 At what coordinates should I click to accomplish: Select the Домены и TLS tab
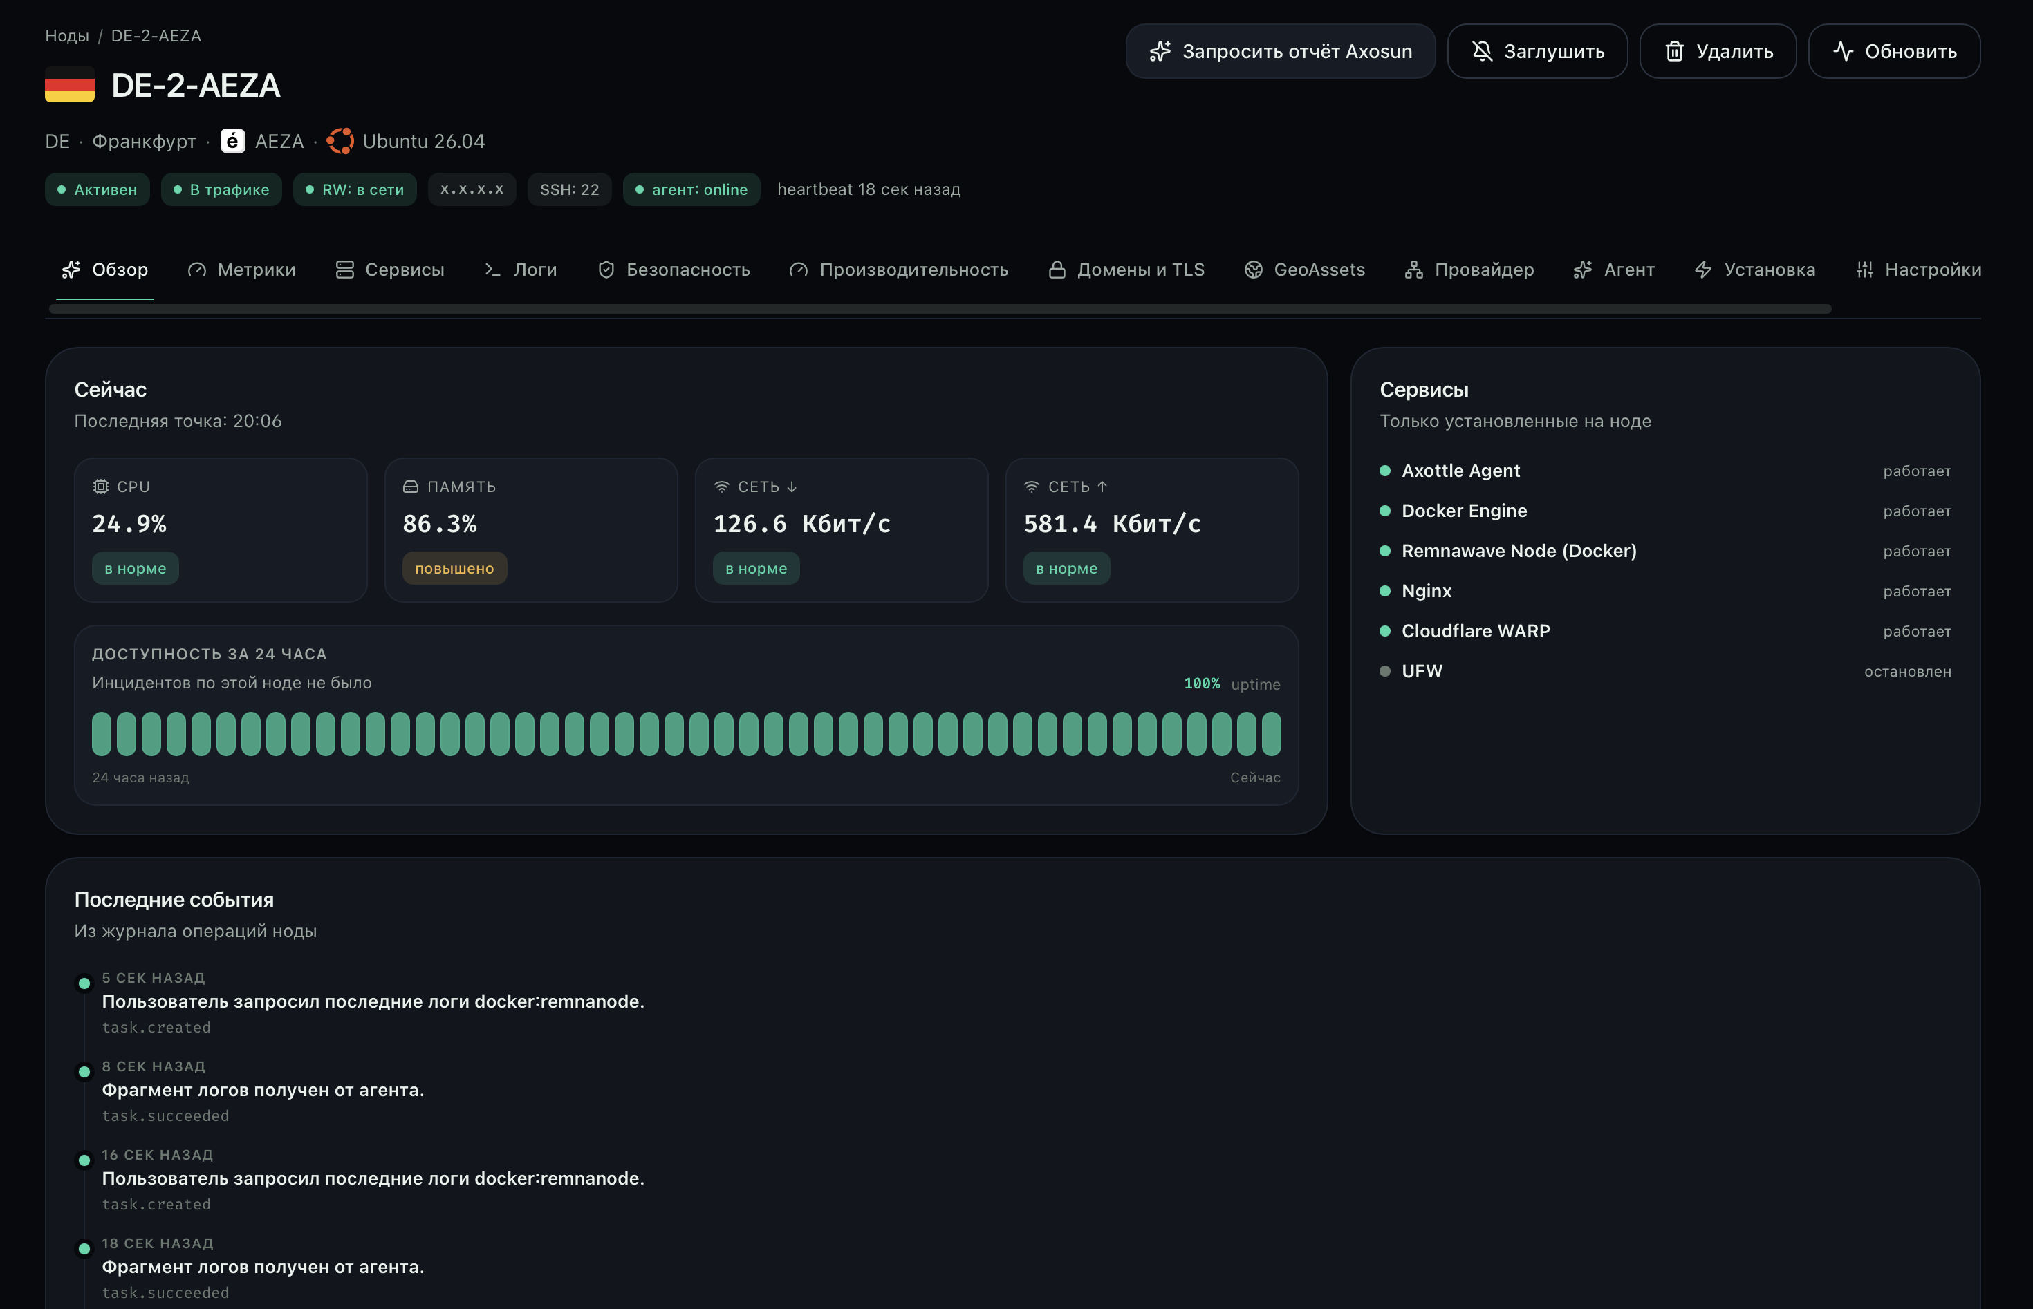1126,270
